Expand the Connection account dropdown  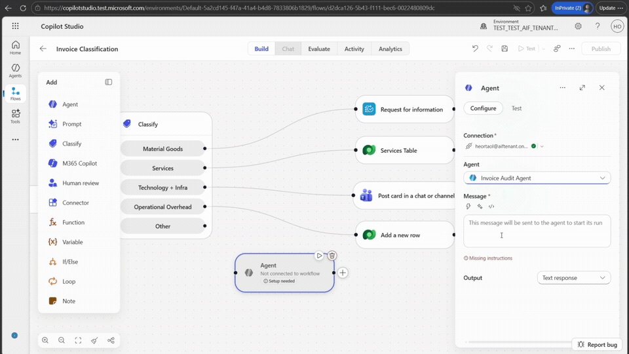(x=542, y=146)
